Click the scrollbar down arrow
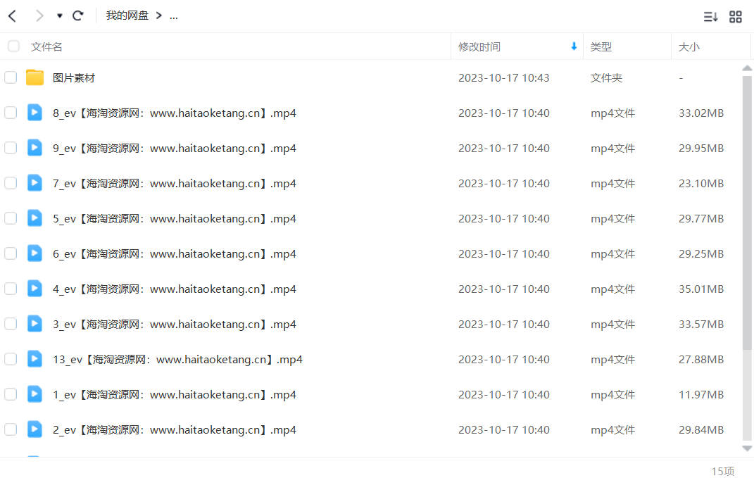The width and height of the screenshot is (754, 478). point(747,448)
